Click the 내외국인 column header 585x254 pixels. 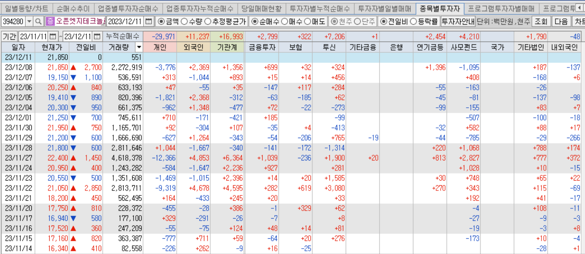tap(564, 47)
